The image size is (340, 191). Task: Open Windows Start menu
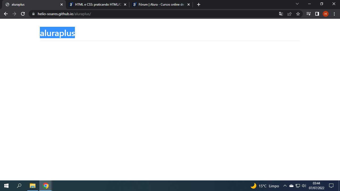coord(6,186)
